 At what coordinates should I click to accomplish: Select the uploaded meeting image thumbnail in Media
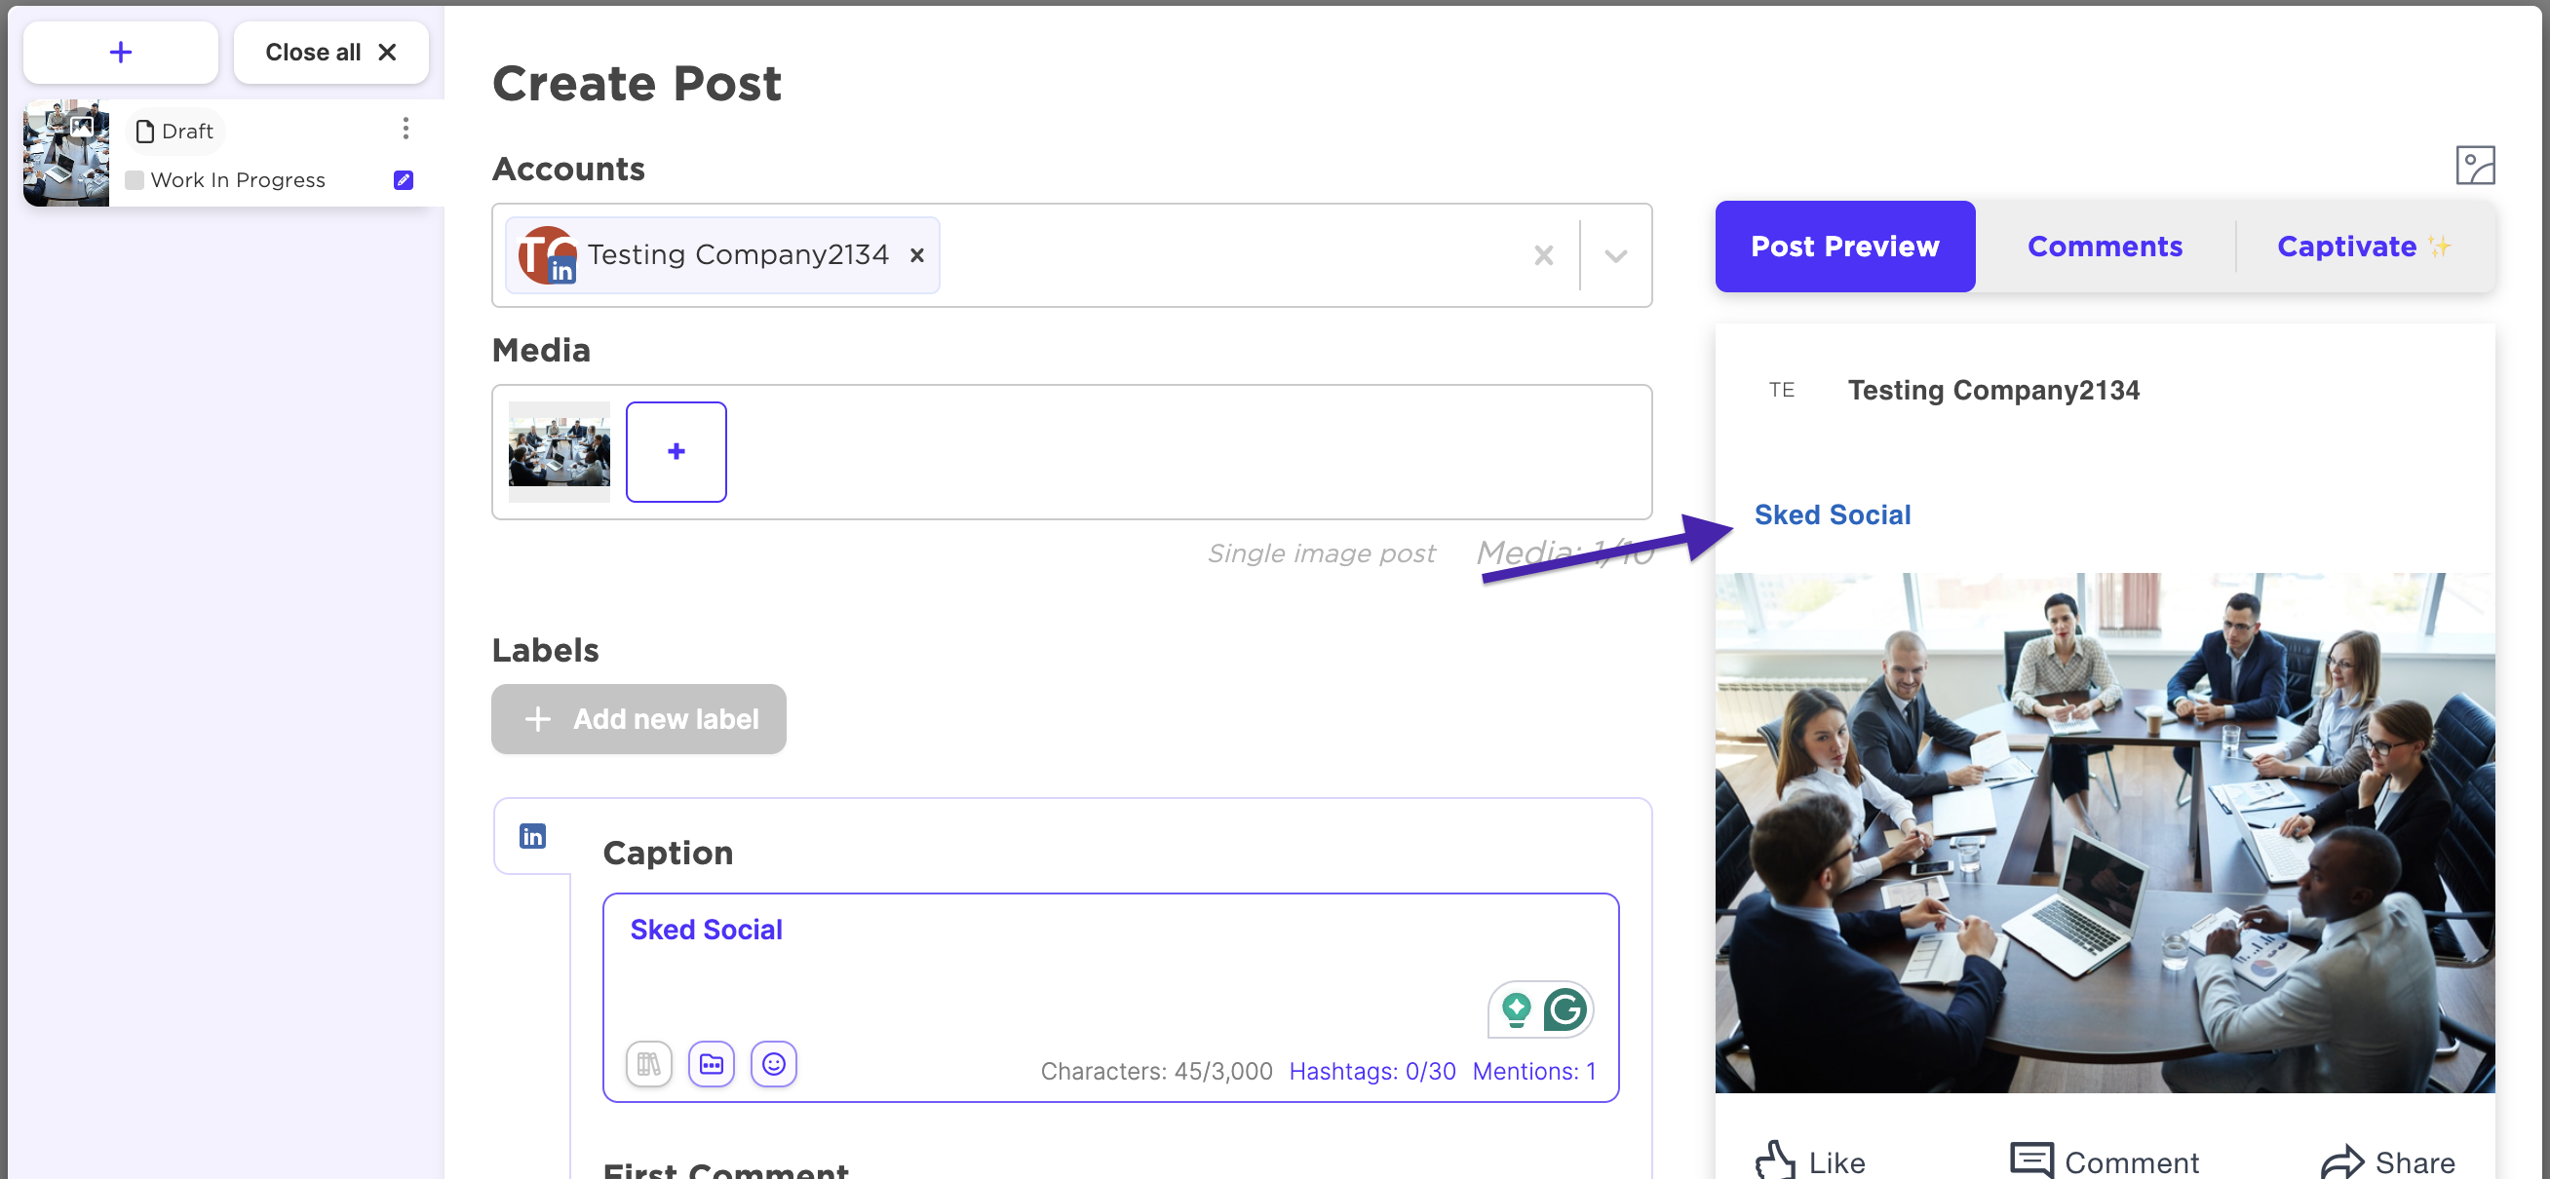(560, 451)
